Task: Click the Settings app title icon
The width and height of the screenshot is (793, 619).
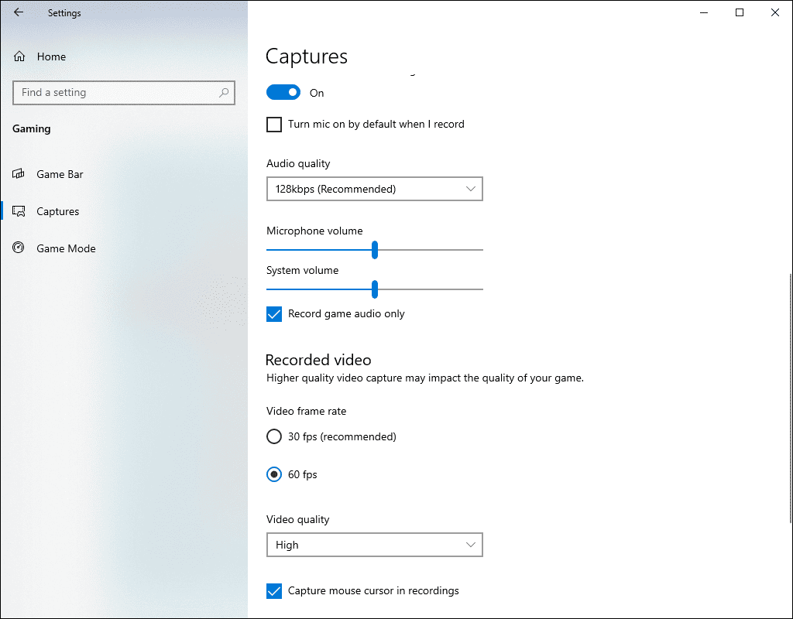Action: (64, 12)
